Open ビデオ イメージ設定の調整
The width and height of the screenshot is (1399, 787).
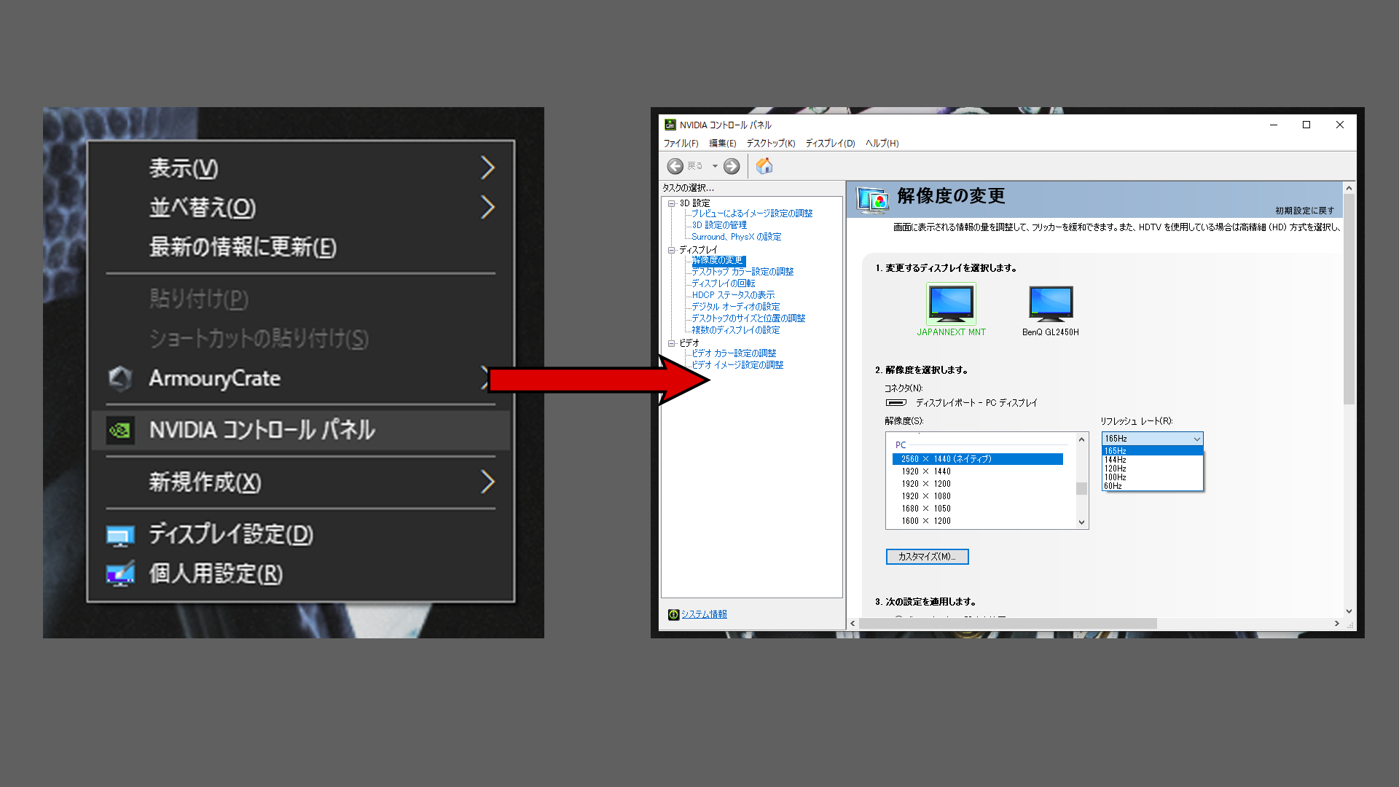click(737, 365)
